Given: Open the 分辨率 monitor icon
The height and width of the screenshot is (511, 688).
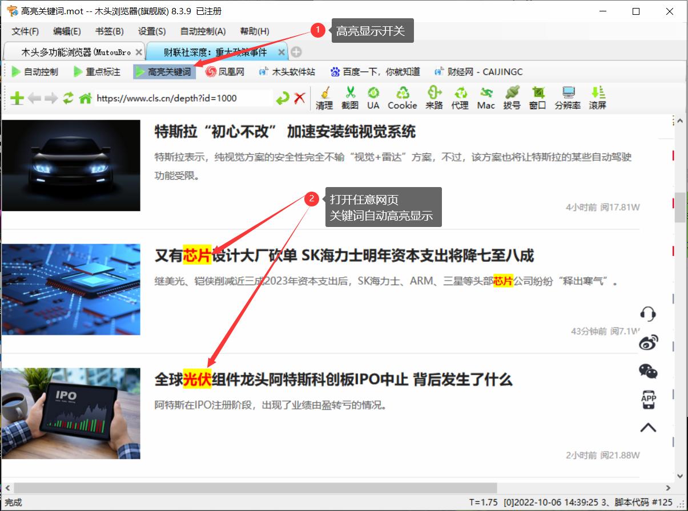Looking at the screenshot, I should click(x=568, y=98).
